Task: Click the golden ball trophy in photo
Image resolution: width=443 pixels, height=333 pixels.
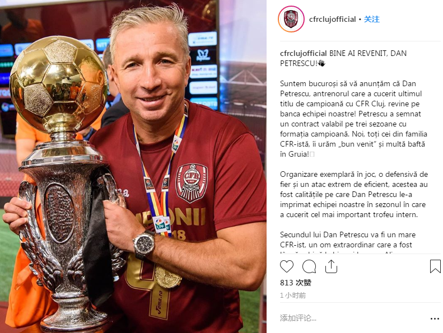Action: coord(59,84)
